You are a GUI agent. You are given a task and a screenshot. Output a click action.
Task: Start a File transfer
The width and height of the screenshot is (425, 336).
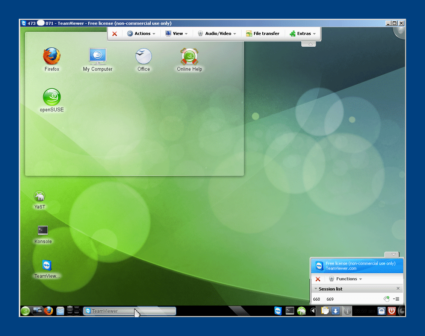[x=263, y=33]
